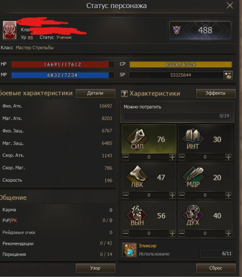Click the Сброс reset button

click(x=216, y=268)
